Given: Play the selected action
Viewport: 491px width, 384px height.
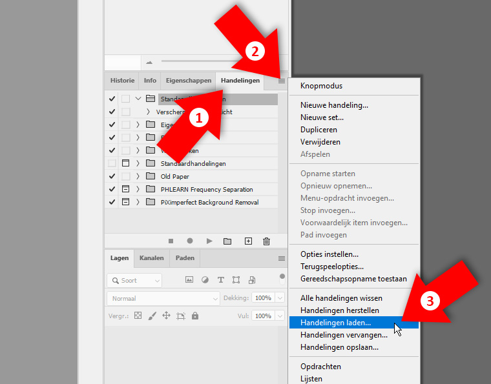Looking at the screenshot, I should tap(209, 241).
